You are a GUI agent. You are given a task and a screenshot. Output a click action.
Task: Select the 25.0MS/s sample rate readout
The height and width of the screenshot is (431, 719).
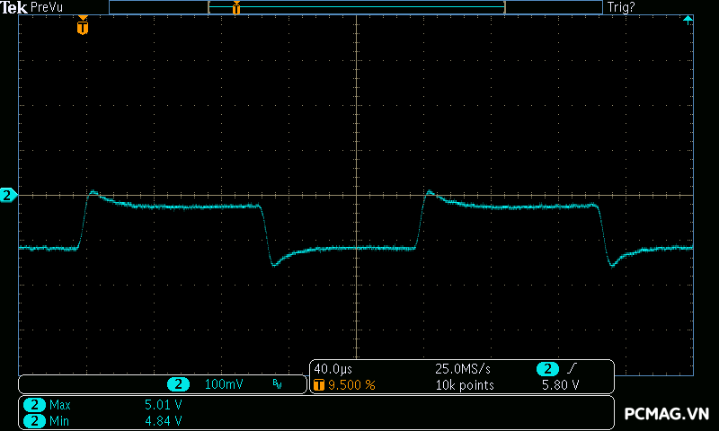tap(462, 369)
